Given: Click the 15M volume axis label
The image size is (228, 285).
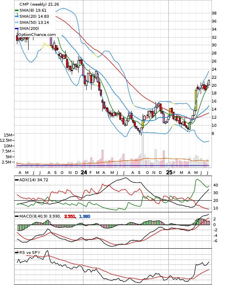Looking at the screenshot, I should [8, 135].
